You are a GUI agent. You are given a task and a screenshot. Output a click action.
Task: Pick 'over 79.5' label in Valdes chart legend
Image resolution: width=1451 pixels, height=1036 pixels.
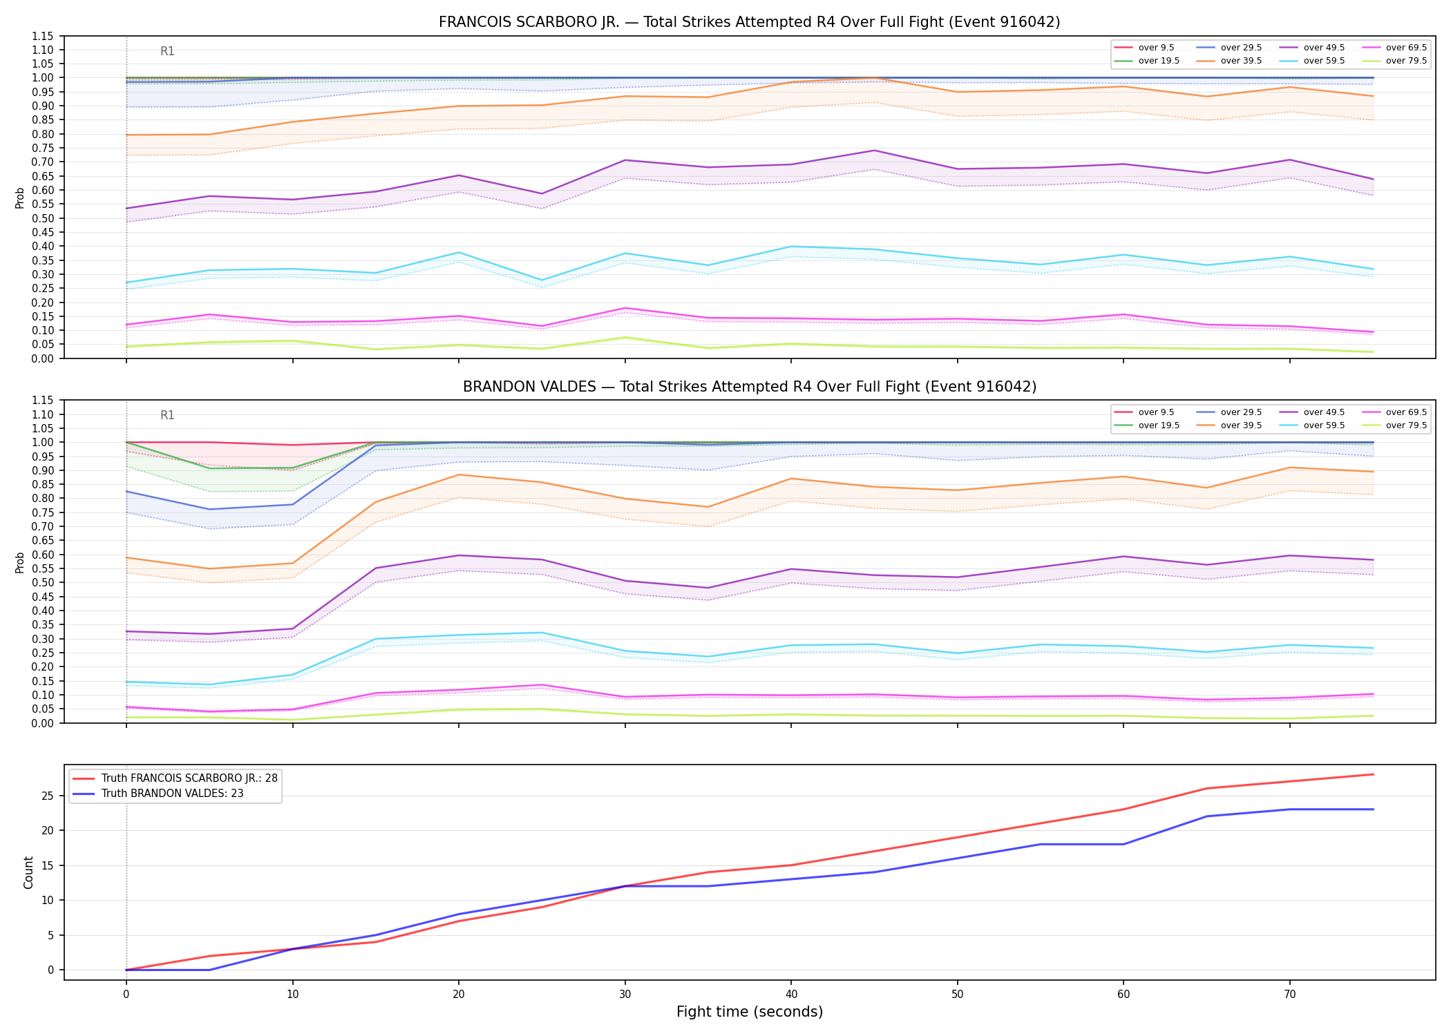point(1406,425)
